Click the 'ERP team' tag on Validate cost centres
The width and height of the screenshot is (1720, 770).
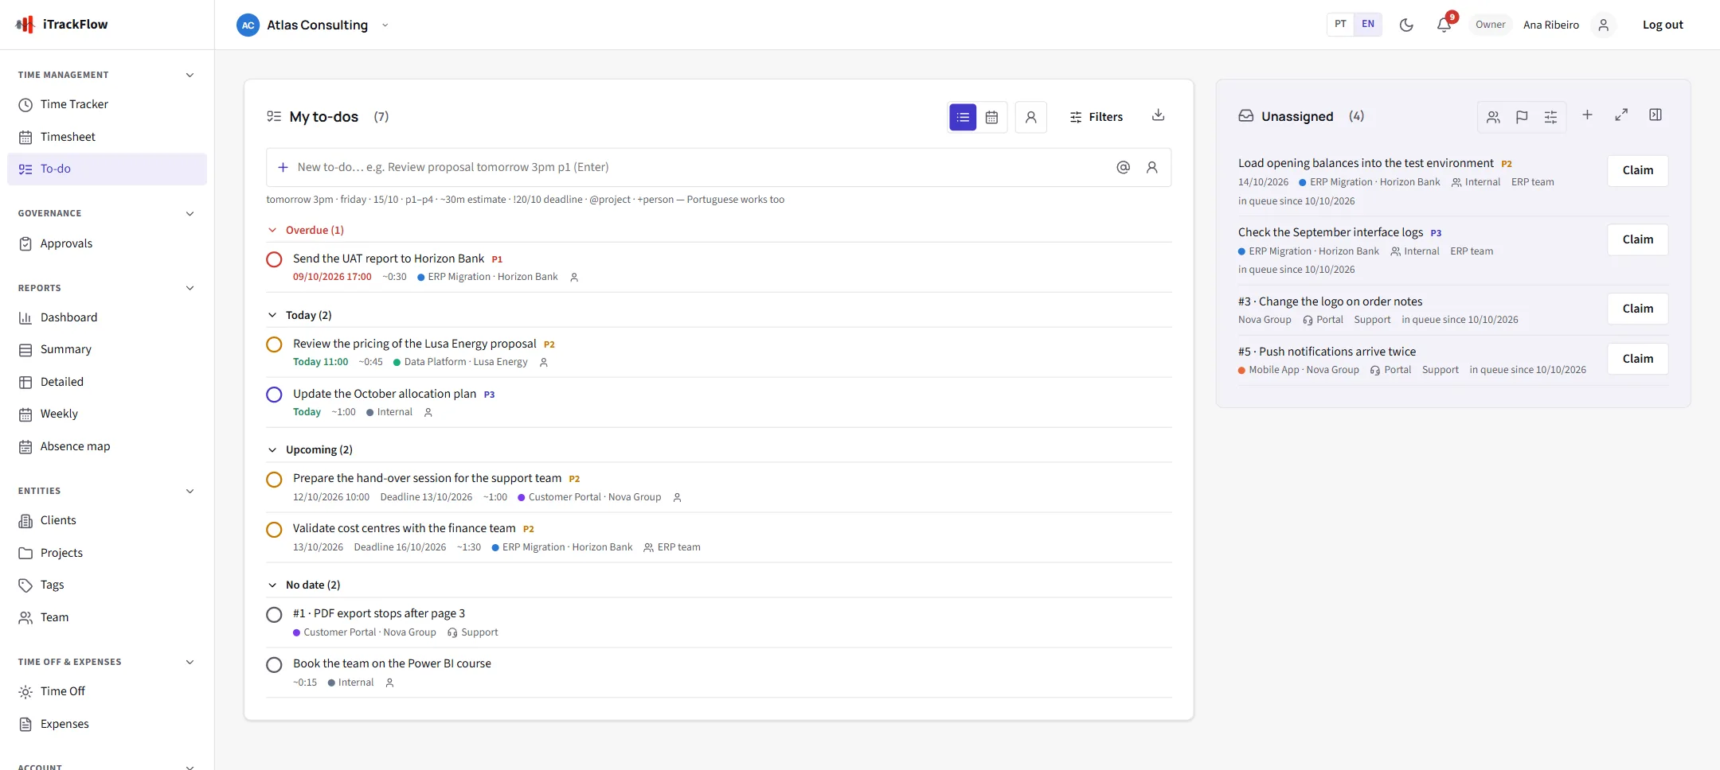coord(672,547)
